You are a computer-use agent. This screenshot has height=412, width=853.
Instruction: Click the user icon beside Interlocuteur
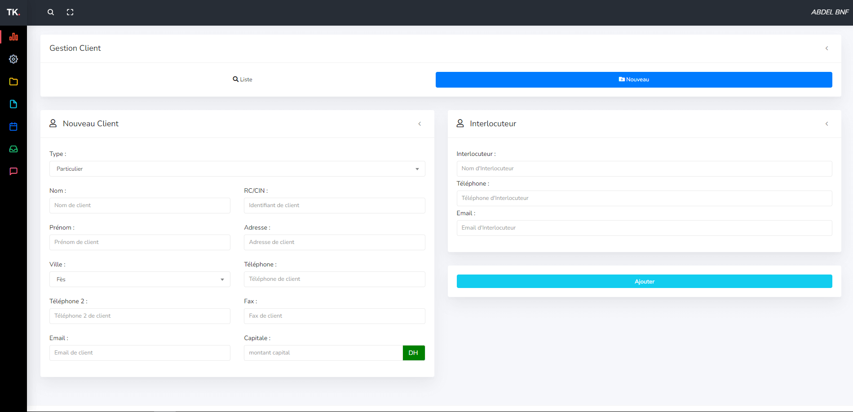(x=460, y=123)
